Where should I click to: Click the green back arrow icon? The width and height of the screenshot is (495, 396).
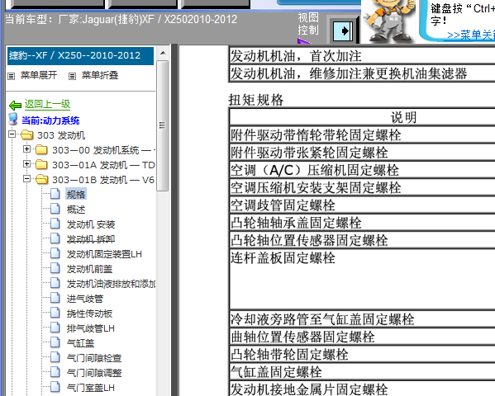[x=15, y=105]
